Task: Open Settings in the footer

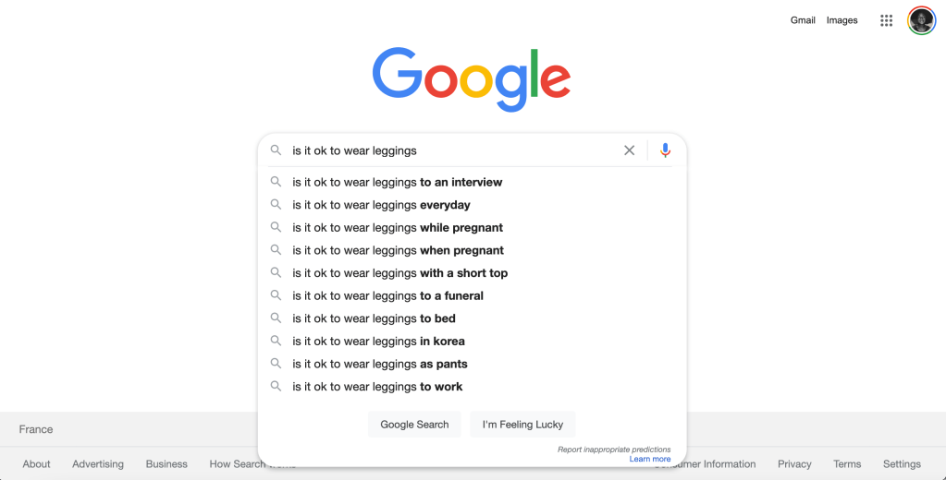Action: [x=902, y=464]
